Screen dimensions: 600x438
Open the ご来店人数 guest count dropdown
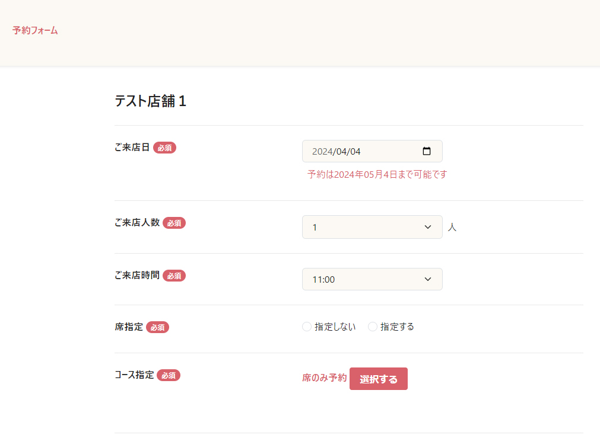point(372,227)
